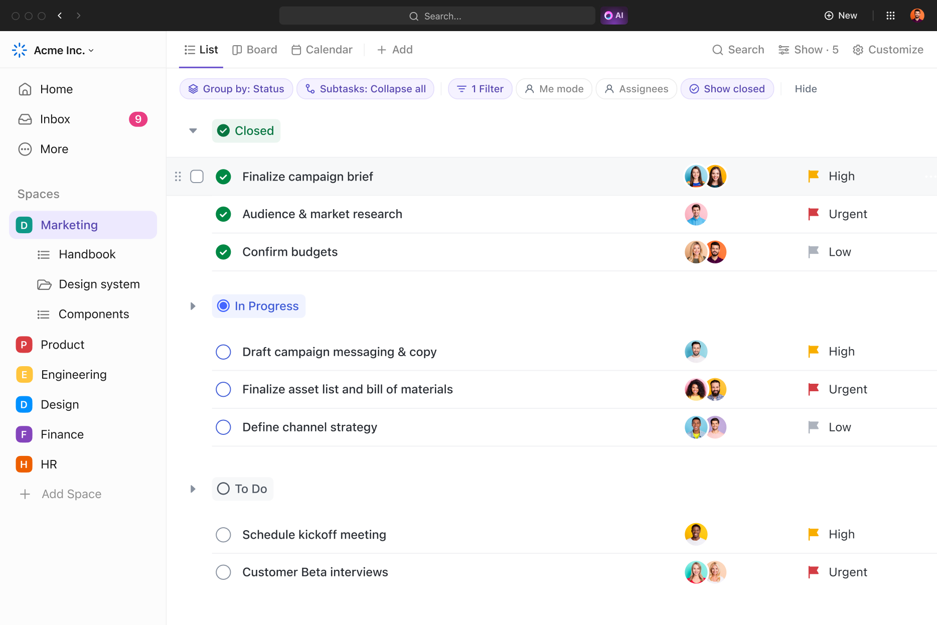Collapse the Closed task group
This screenshot has height=625, width=937.
(193, 130)
